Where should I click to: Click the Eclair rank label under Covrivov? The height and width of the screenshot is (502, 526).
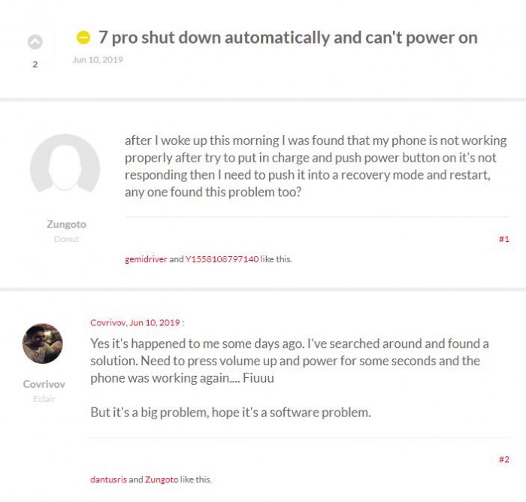pyautogui.click(x=44, y=398)
